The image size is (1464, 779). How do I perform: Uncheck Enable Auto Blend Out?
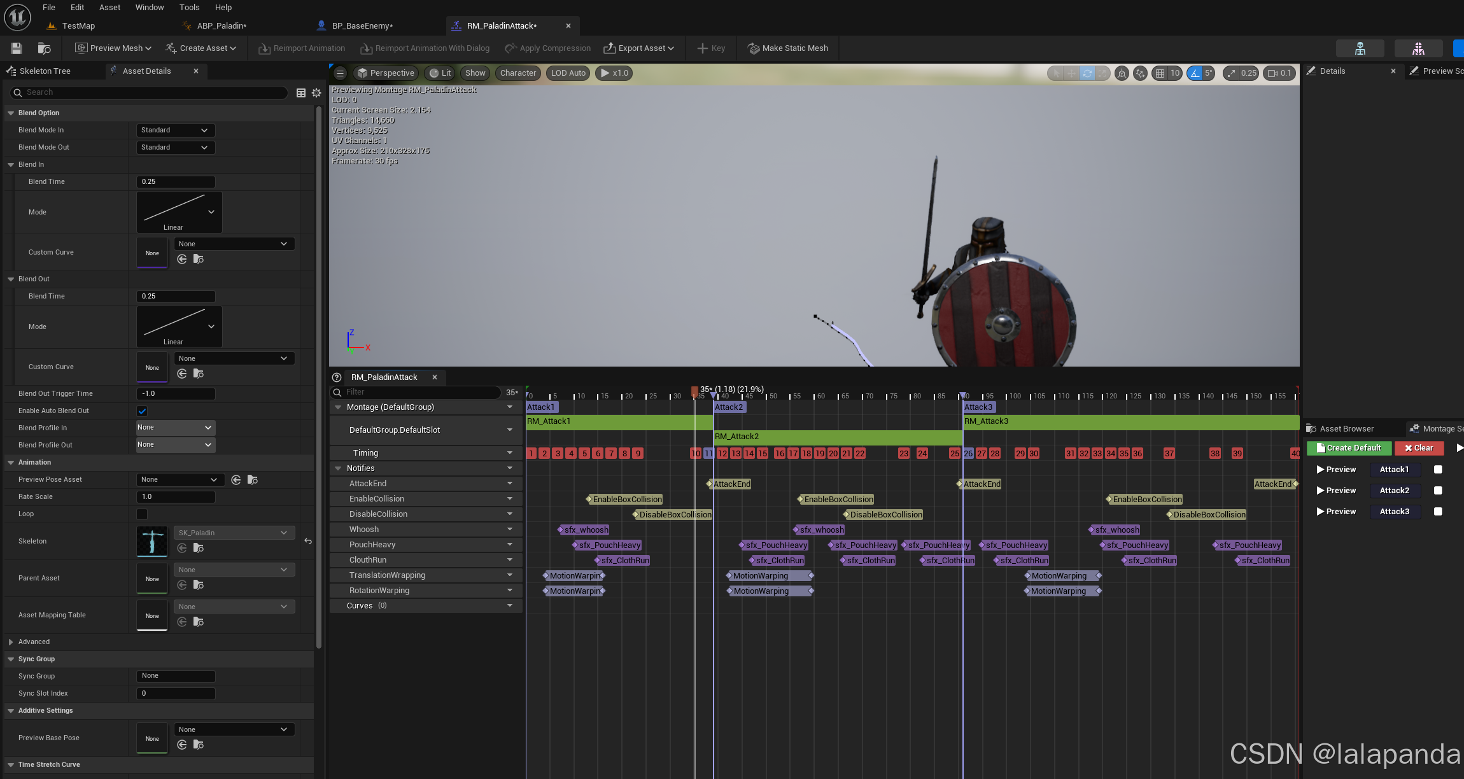(142, 411)
